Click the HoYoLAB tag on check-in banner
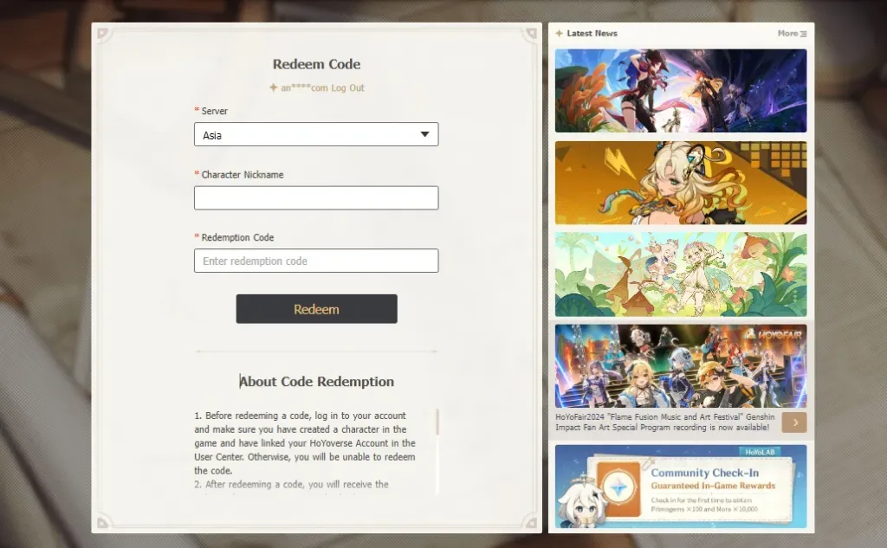 click(762, 451)
